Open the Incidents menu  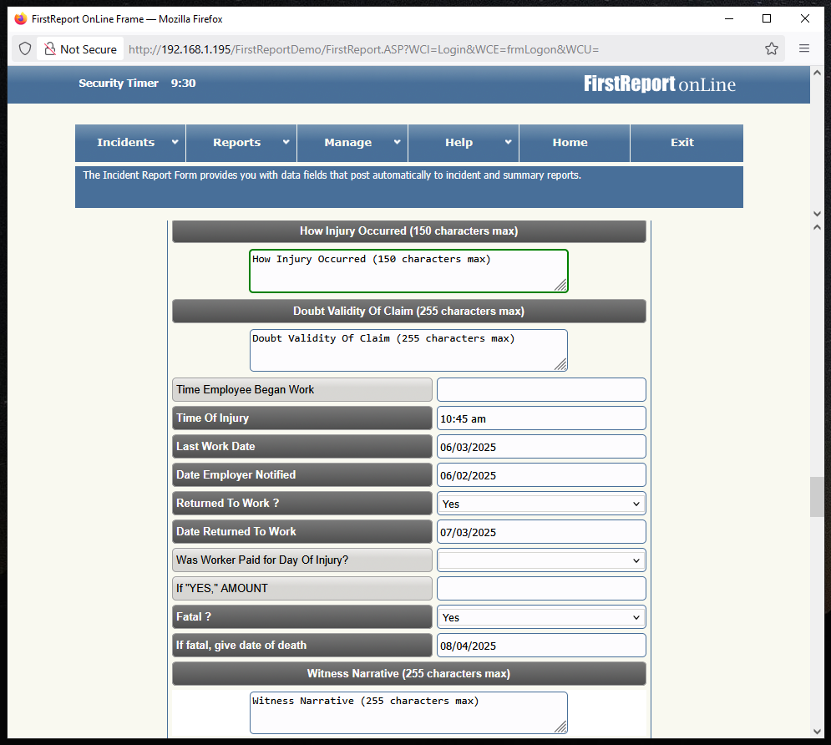coord(130,143)
